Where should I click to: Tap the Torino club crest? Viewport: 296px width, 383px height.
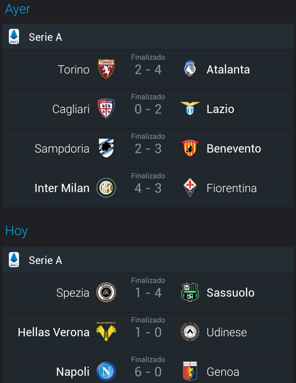coord(106,69)
